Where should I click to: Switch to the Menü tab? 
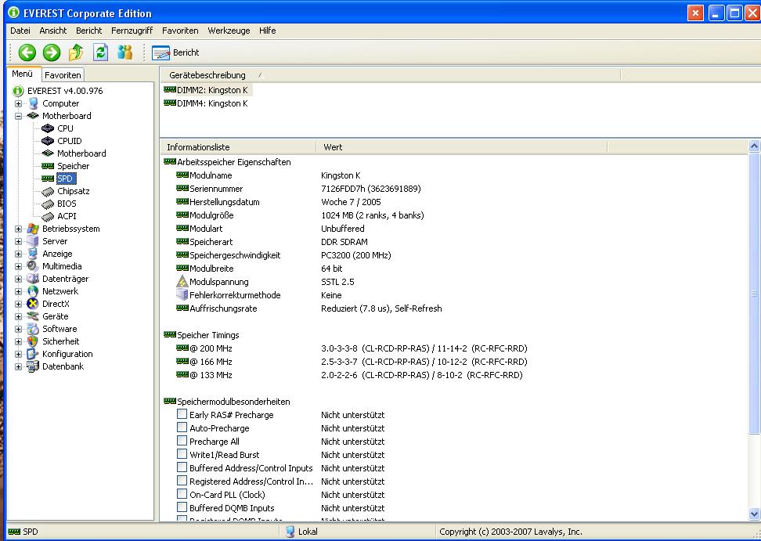pos(23,74)
